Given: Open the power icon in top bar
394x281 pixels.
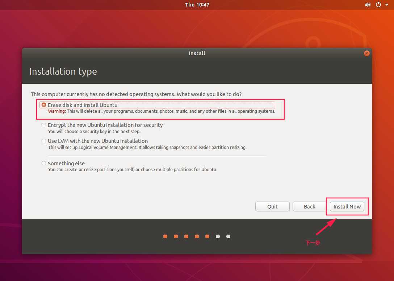Looking at the screenshot, I should (378, 5).
